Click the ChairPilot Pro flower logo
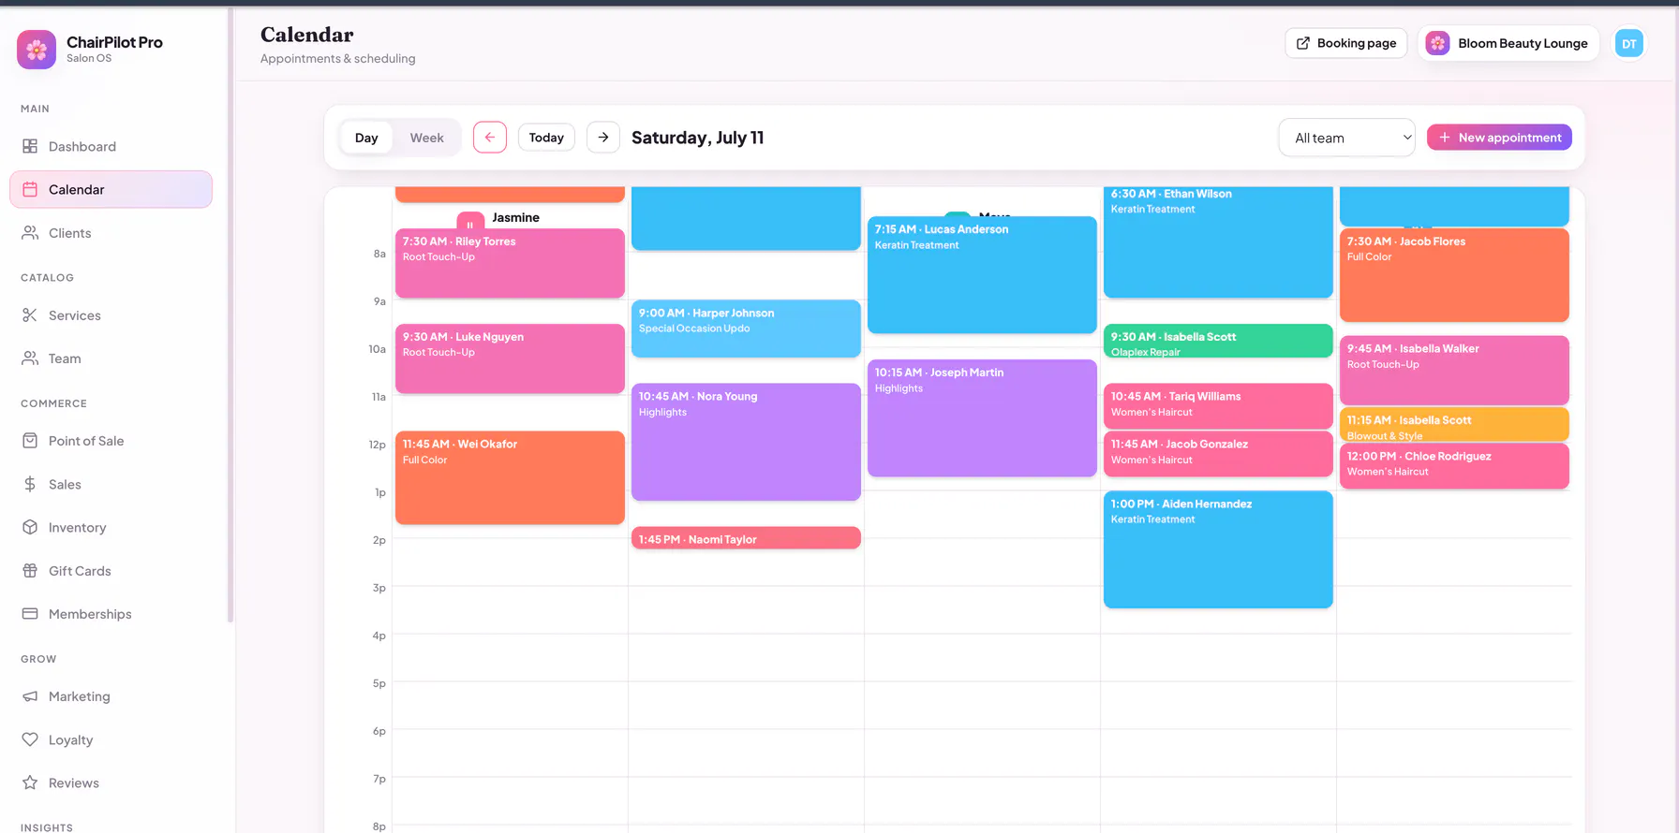This screenshot has width=1679, height=833. 37,50
